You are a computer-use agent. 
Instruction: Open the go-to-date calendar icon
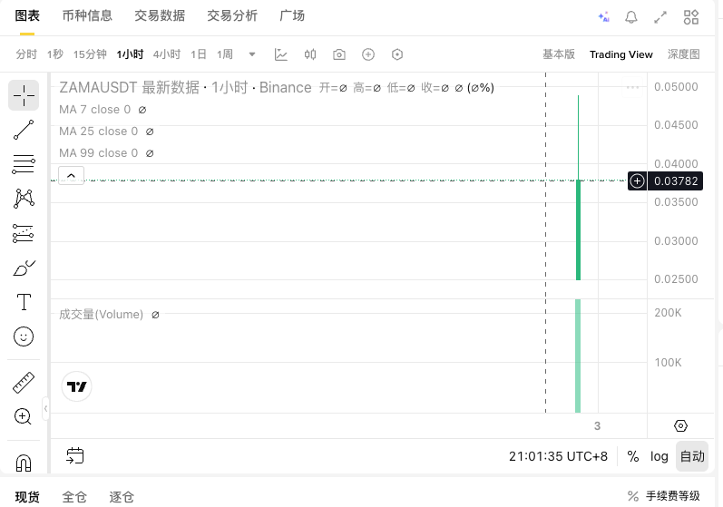[x=74, y=456]
